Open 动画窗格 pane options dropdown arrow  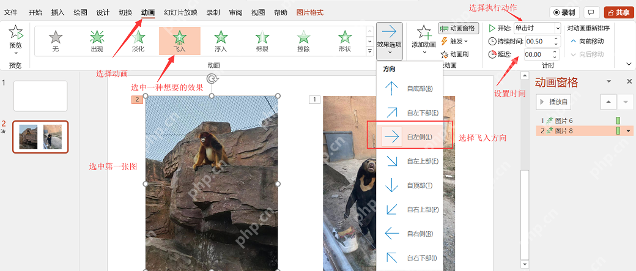[x=609, y=81]
